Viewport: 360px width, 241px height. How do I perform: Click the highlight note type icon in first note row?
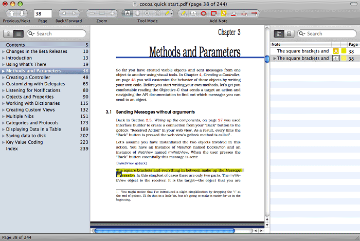336,51
